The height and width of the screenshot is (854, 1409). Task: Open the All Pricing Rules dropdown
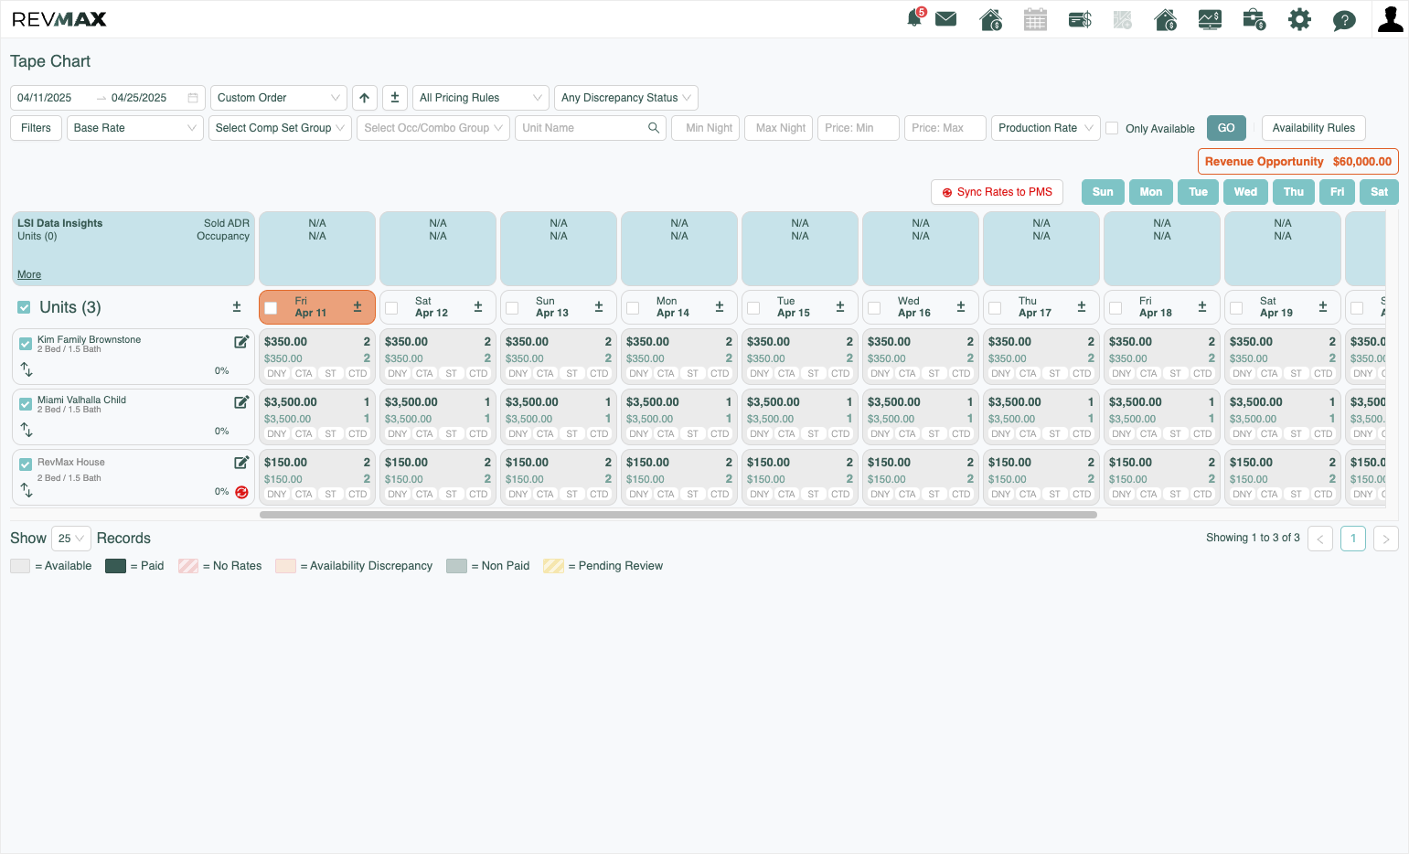point(481,98)
